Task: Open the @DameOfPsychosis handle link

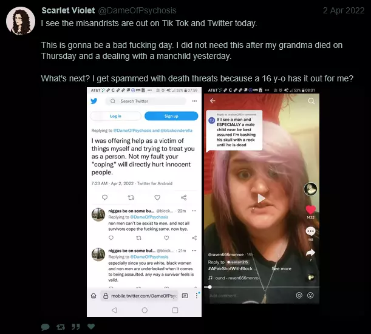Action: [x=137, y=10]
